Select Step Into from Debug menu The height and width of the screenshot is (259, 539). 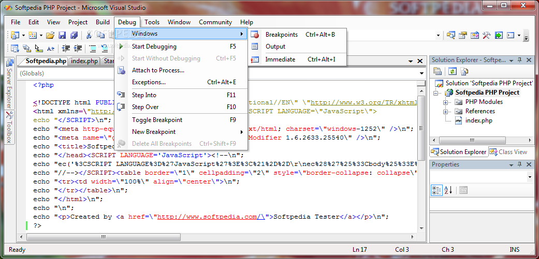click(181, 95)
